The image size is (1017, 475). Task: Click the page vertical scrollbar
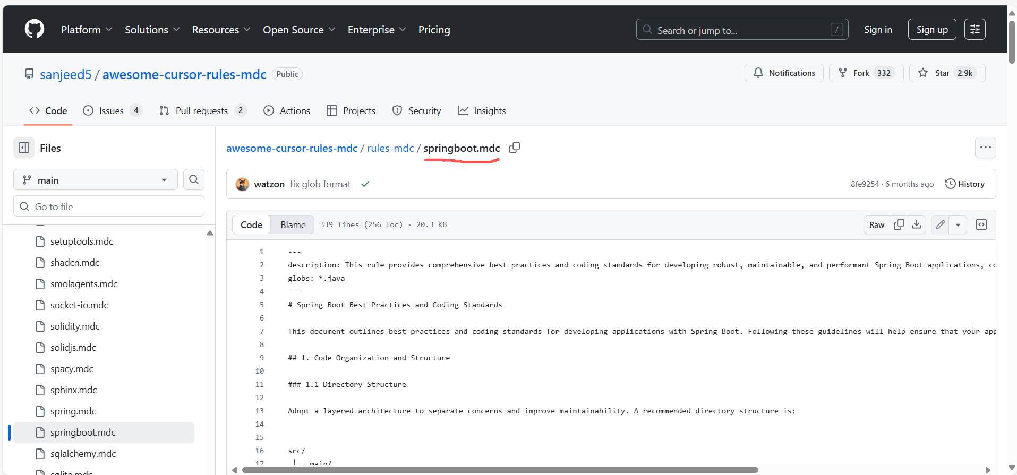coord(1012,42)
